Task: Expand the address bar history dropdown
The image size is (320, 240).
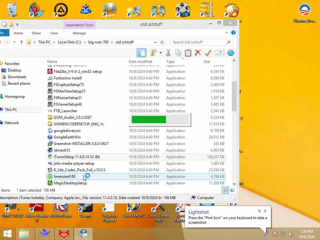Action: [155, 42]
